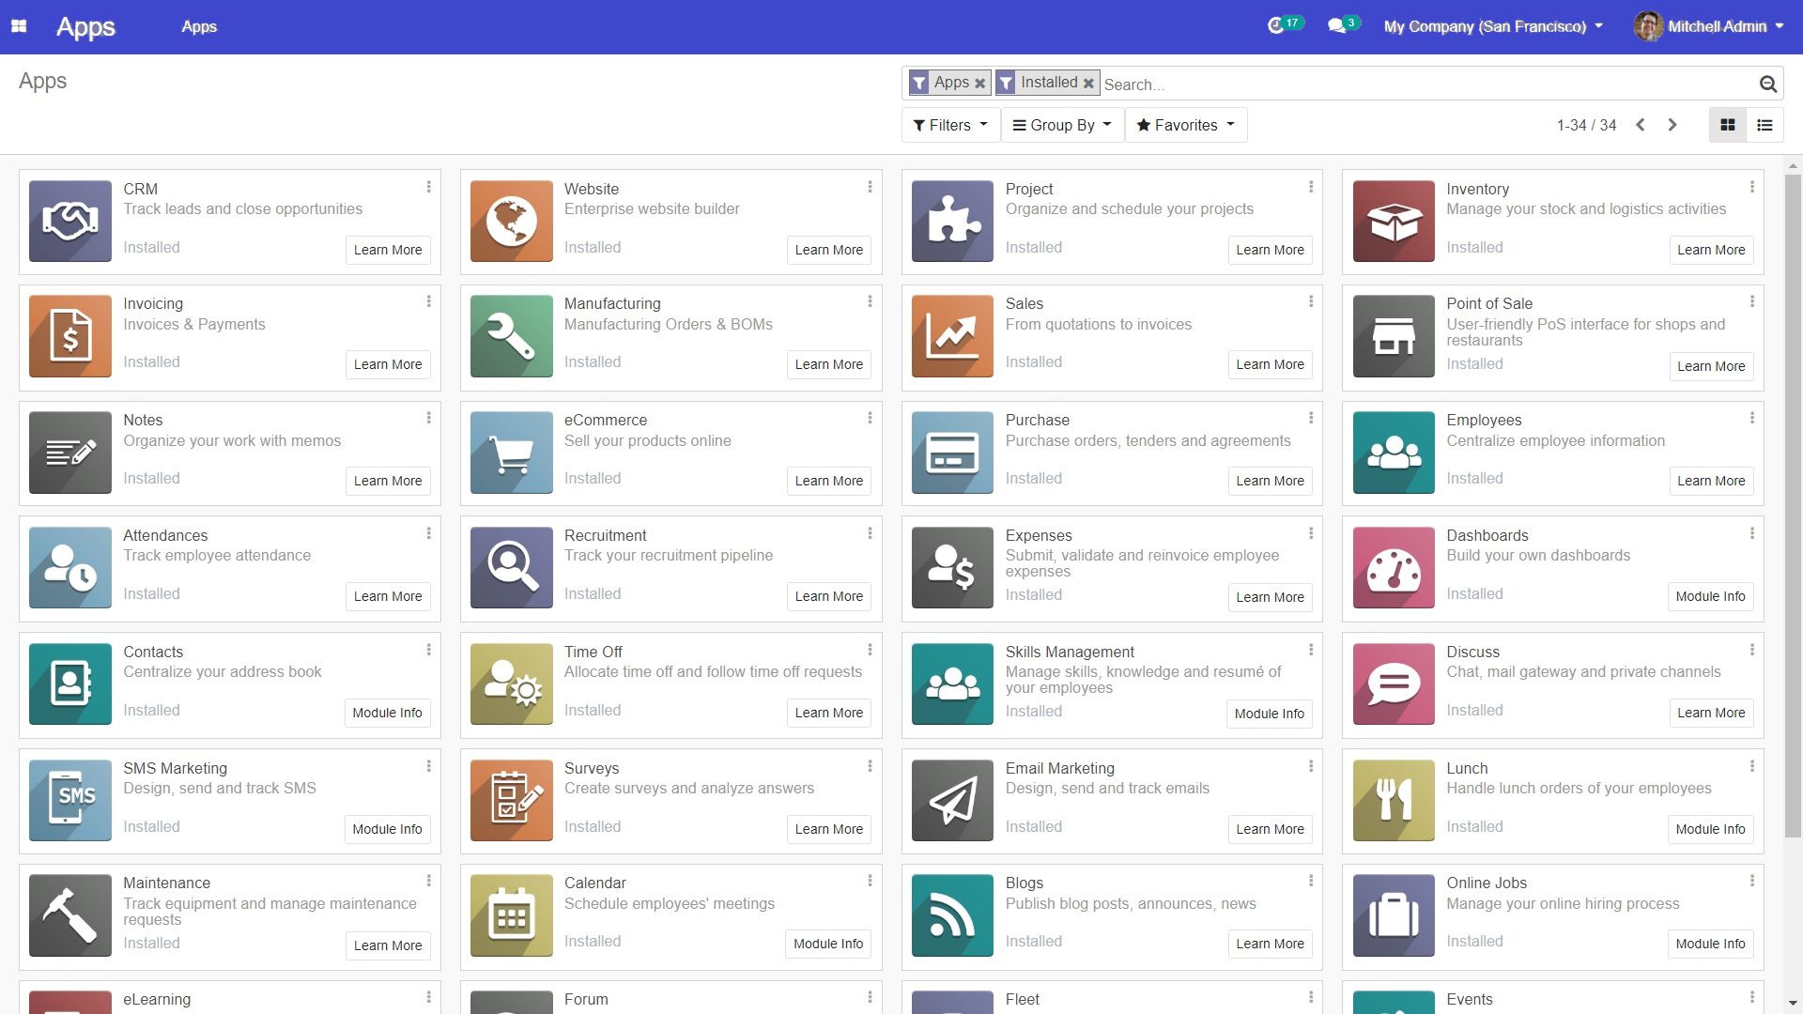Remove the Apps filter tag

(x=979, y=83)
